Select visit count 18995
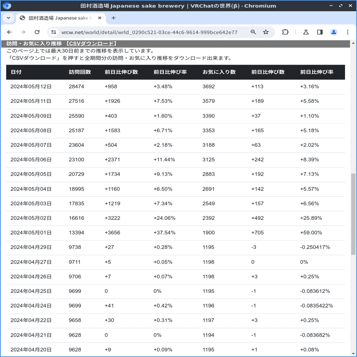This screenshot has width=357, height=357. pos(76,189)
